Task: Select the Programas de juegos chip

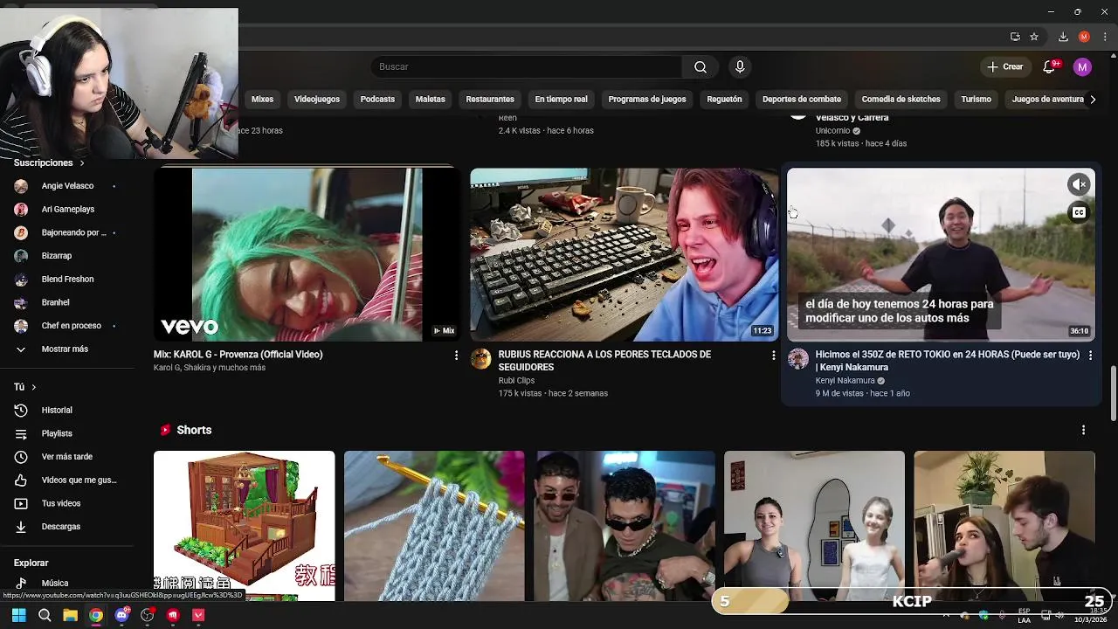Action: [647, 100]
